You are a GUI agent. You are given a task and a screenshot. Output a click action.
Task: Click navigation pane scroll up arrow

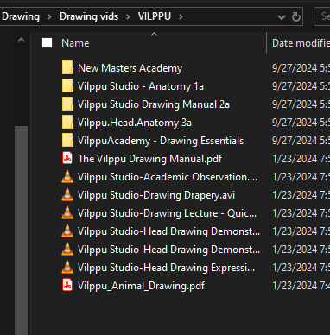[x=21, y=40]
